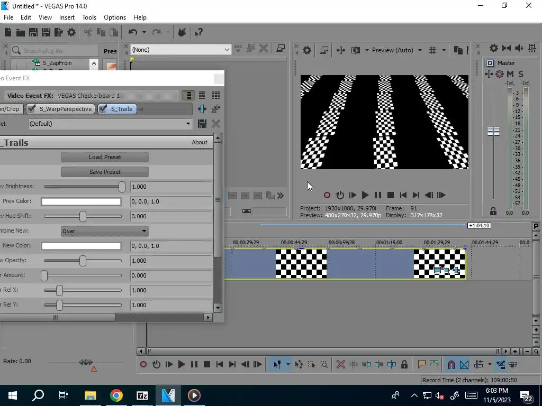
Task: Stop playback in the preview window
Action: (391, 195)
